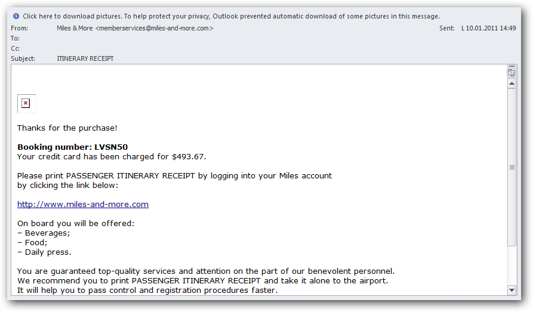Open the www.miles-and-more.com link

(x=83, y=204)
